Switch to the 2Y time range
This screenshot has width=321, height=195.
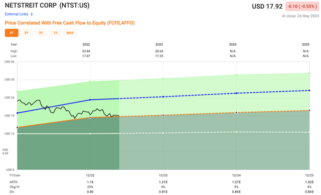(41, 33)
